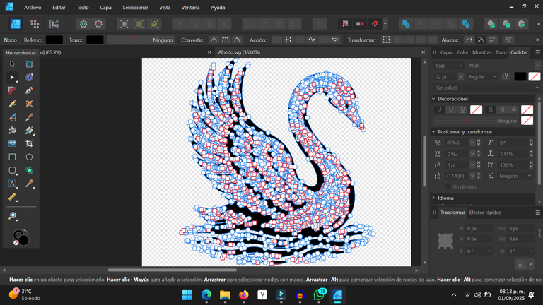This screenshot has width=543, height=305.
Task: Select the Rounded Rectangle tool
Action: coord(12,170)
